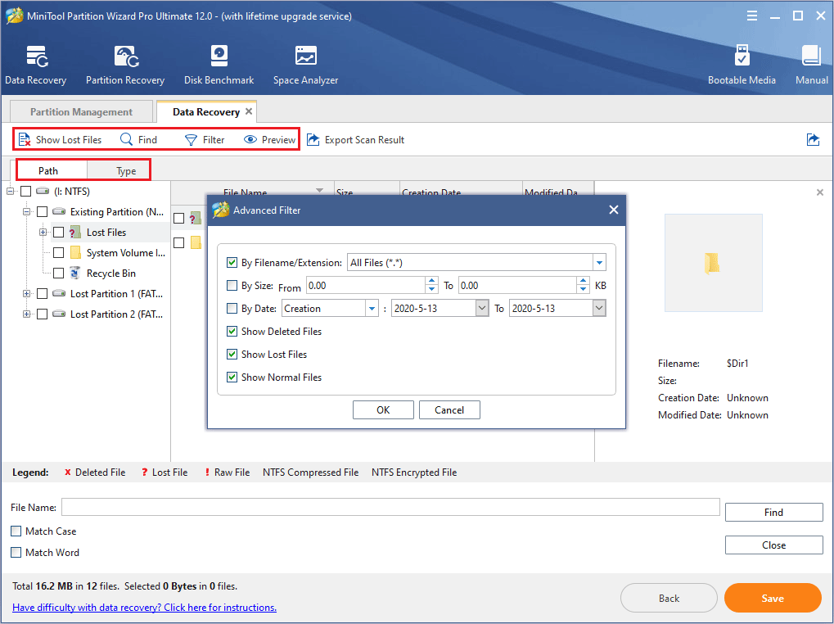The width and height of the screenshot is (834, 624).
Task: Expand the Lost Files node
Action: (43, 233)
